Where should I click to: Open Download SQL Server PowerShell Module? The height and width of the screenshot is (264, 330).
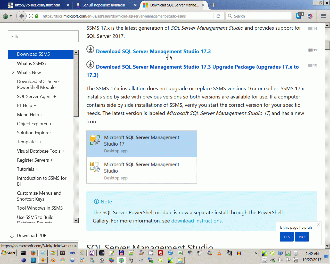click(x=38, y=84)
